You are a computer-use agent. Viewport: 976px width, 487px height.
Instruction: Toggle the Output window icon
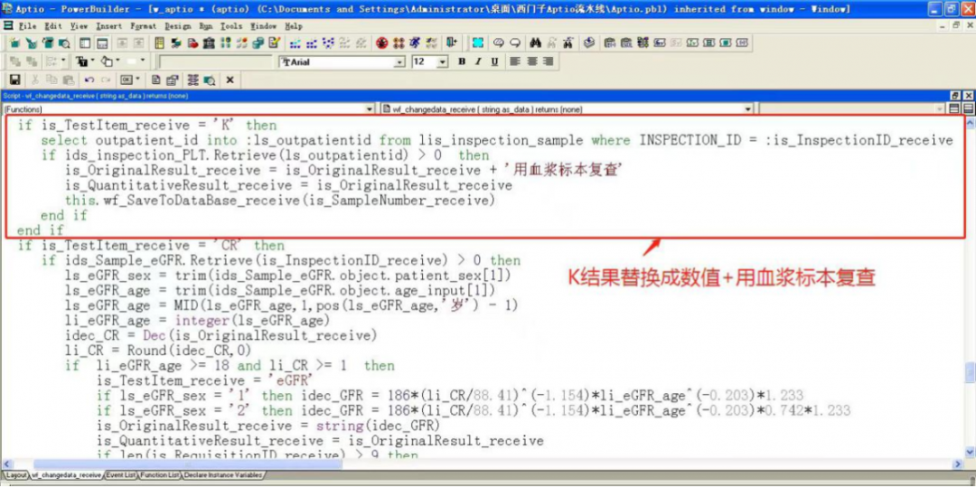click(102, 42)
